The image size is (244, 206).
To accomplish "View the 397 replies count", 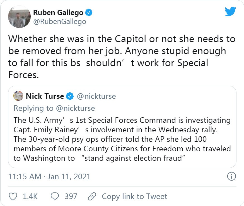I will point(71,196).
